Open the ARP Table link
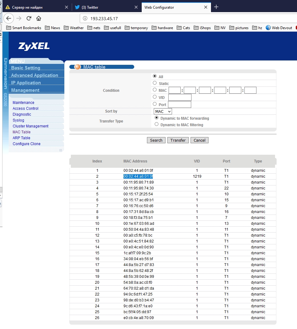 (21, 138)
